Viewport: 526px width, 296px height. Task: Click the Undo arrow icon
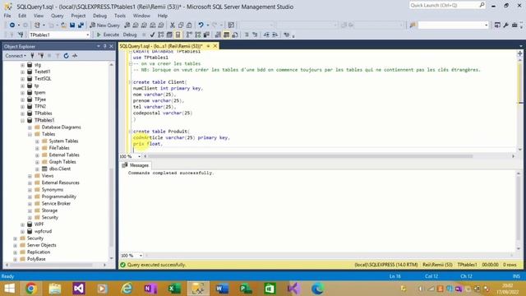[201, 25]
